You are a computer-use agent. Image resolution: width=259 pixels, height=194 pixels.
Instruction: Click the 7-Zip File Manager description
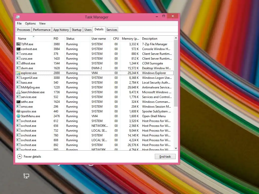click(x=155, y=44)
